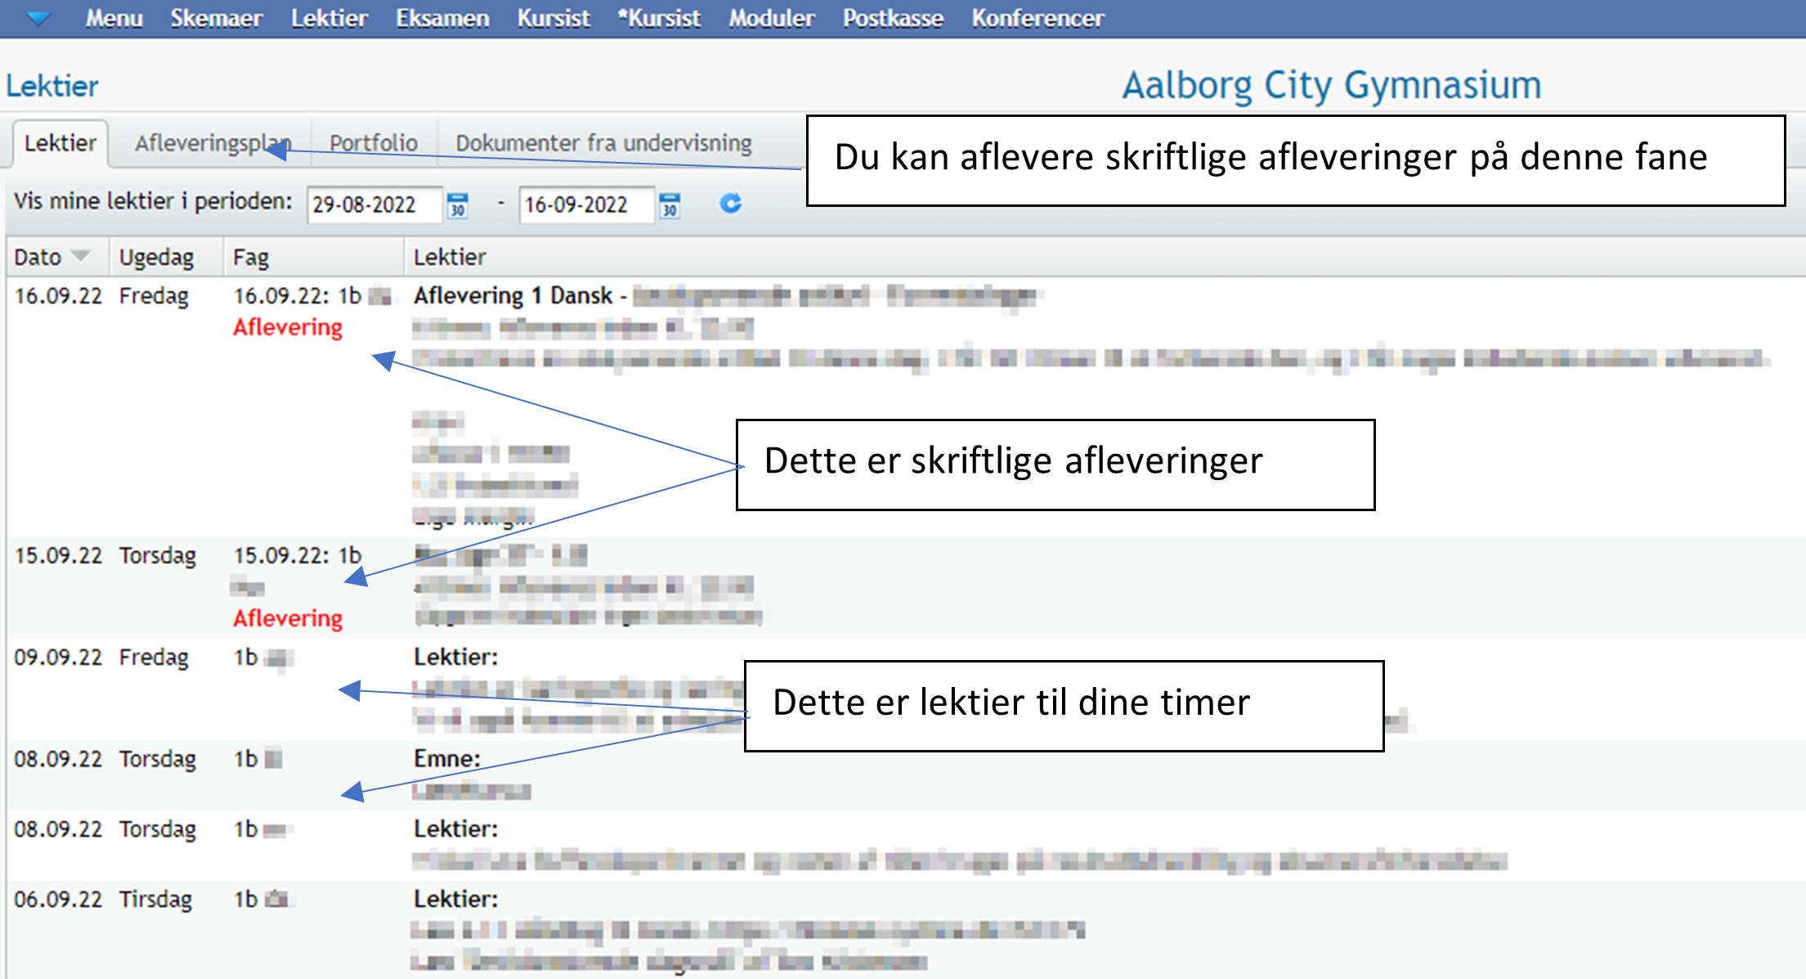Image resolution: width=1806 pixels, height=979 pixels.
Task: Open Dokumenter fra undervisning tab
Action: click(x=603, y=143)
